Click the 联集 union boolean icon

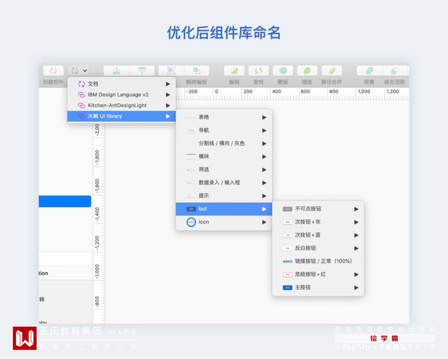[369, 70]
